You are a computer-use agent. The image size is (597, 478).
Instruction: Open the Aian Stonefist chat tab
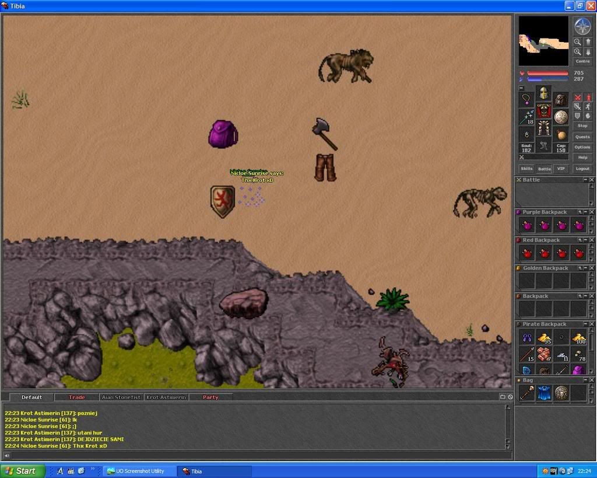coord(121,397)
